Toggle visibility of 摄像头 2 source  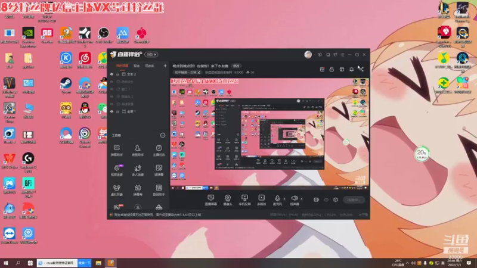[x=111, y=96]
